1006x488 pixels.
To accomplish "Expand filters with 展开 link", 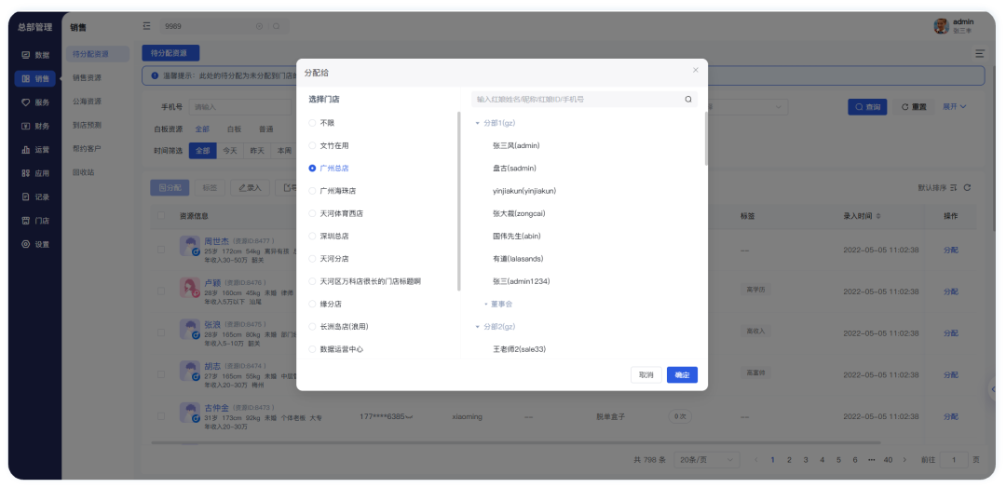I will (x=954, y=106).
